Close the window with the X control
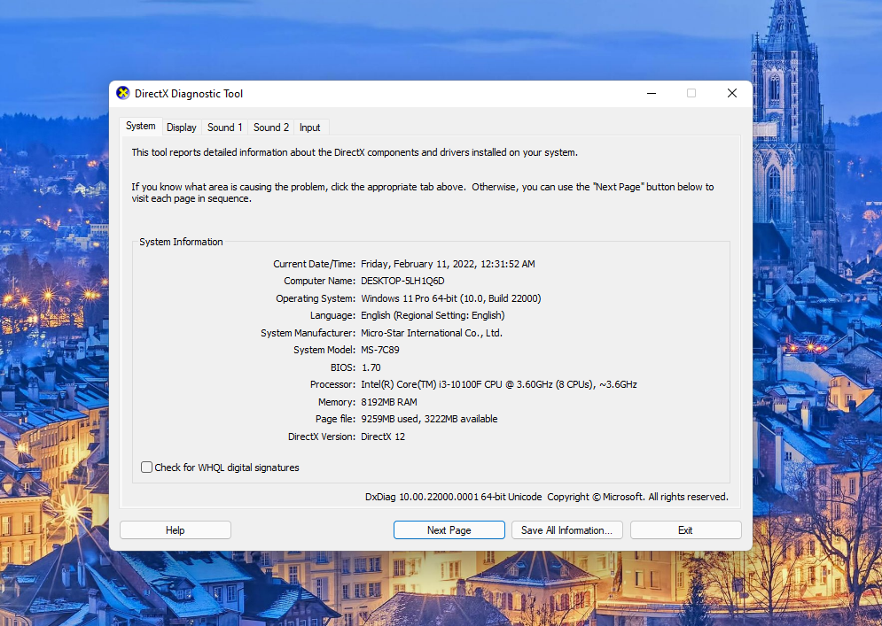The height and width of the screenshot is (626, 882). pyautogui.click(x=731, y=93)
